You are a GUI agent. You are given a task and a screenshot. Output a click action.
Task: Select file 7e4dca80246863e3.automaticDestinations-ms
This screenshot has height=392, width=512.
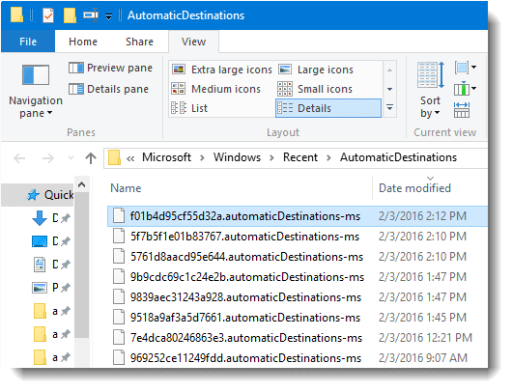(x=246, y=338)
